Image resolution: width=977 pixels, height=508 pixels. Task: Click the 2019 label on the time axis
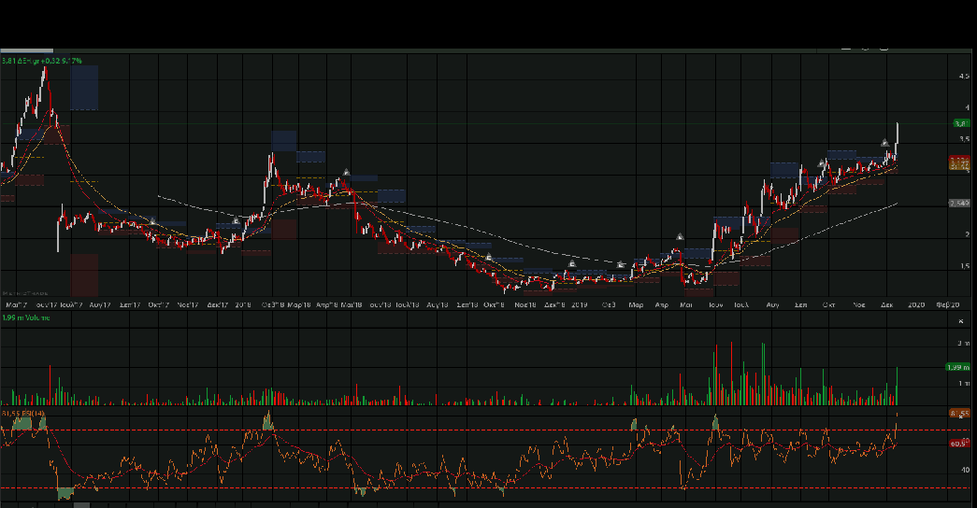click(580, 304)
